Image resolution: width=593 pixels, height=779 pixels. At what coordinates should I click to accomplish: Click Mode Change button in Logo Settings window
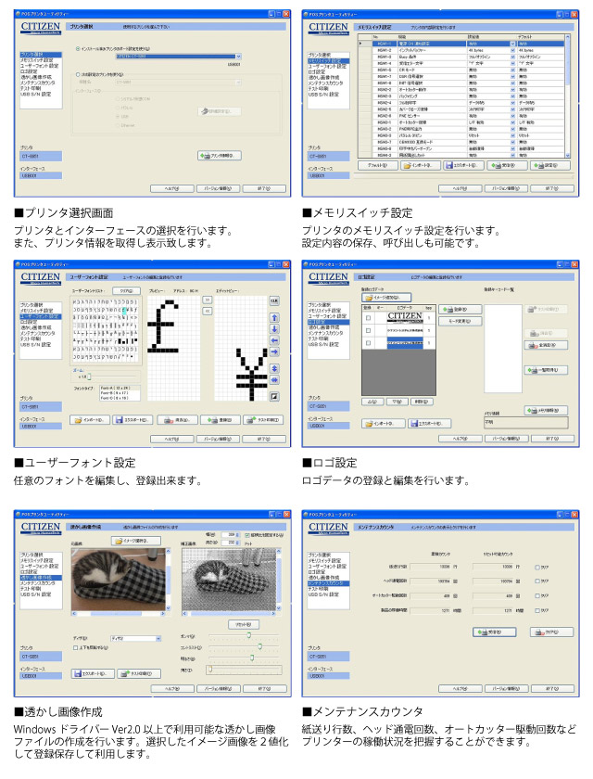coord(460,322)
